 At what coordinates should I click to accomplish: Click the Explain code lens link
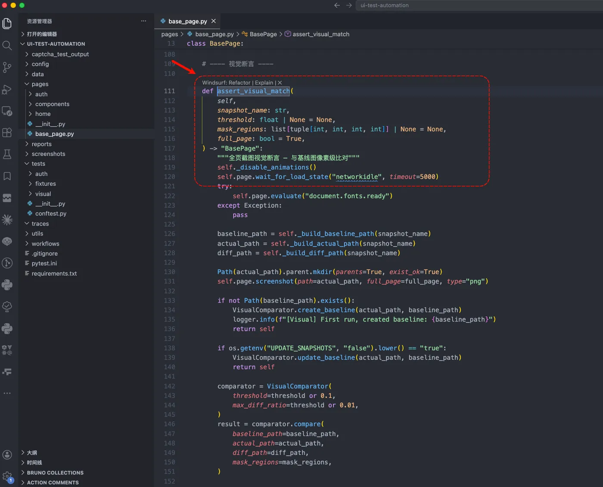[264, 83]
